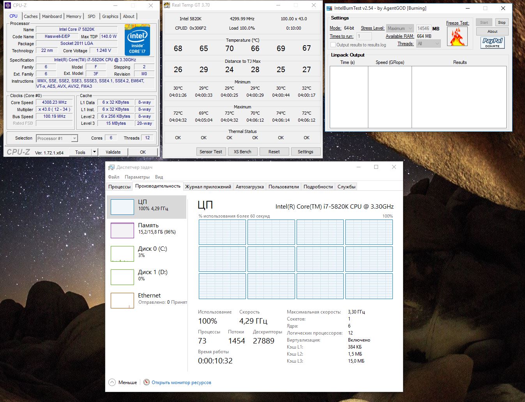Select the Память graph in sidebar
This screenshot has width=525, height=402.
point(122,230)
